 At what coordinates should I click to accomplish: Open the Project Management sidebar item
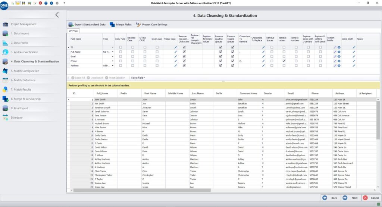[24, 24]
